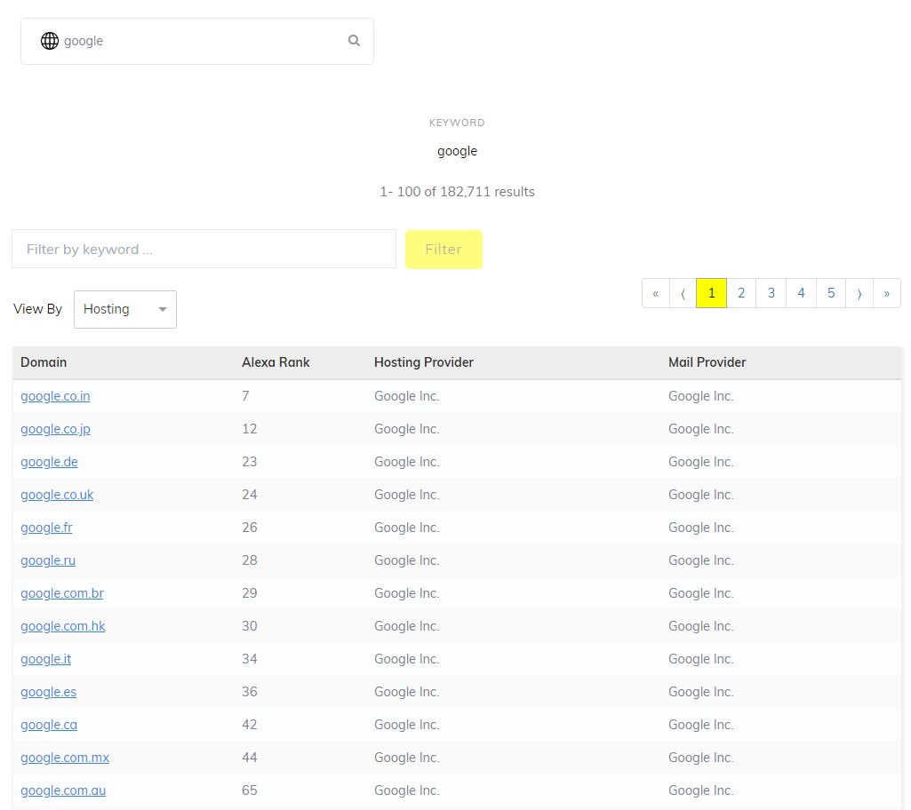Select pagination page 2
Image resolution: width=911 pixels, height=810 pixels.
click(741, 293)
